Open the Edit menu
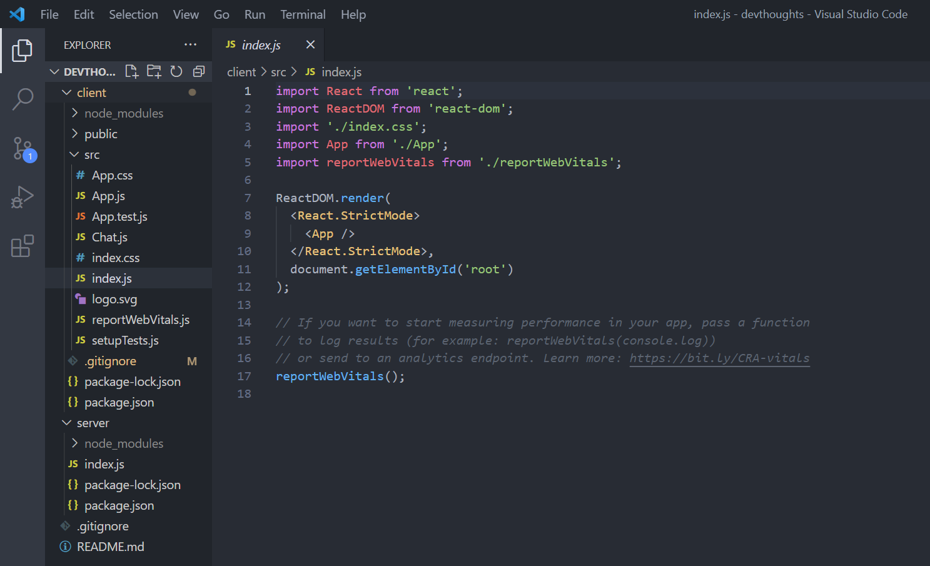 coord(84,14)
